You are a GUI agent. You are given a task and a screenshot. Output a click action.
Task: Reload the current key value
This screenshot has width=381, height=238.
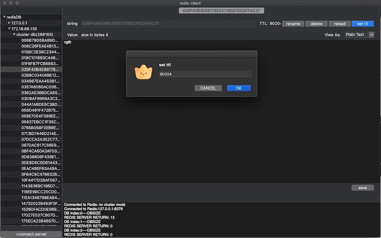click(339, 23)
